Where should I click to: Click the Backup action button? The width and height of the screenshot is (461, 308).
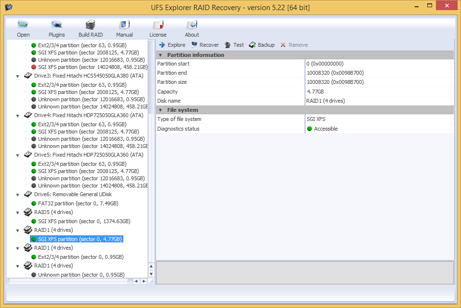click(x=262, y=45)
